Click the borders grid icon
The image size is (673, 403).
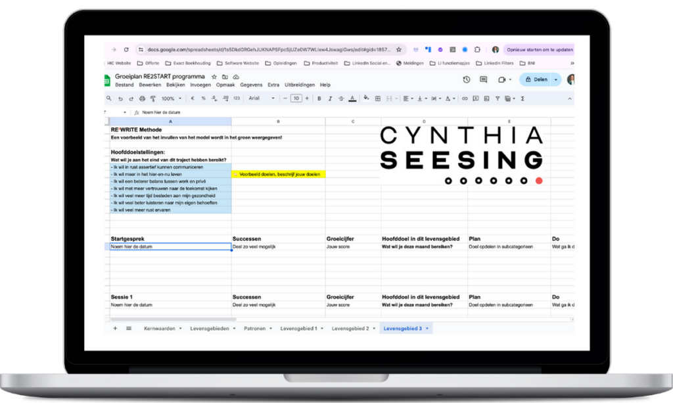378,98
